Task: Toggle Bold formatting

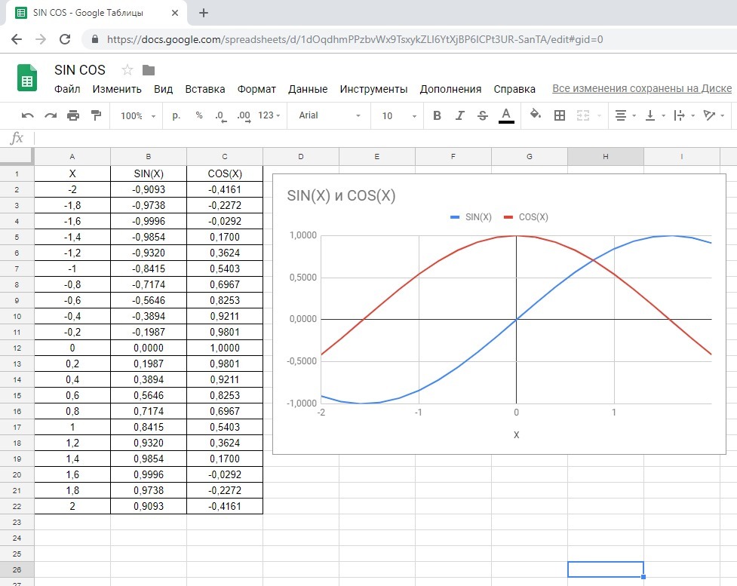Action: click(437, 115)
